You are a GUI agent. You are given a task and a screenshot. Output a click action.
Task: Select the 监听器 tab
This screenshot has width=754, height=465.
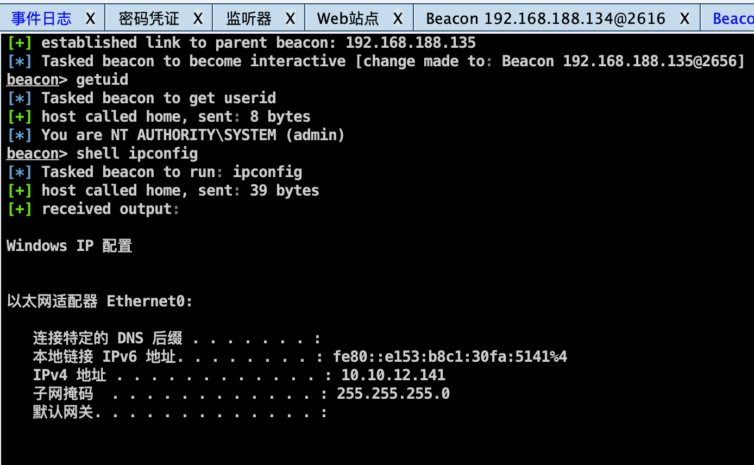(x=249, y=19)
